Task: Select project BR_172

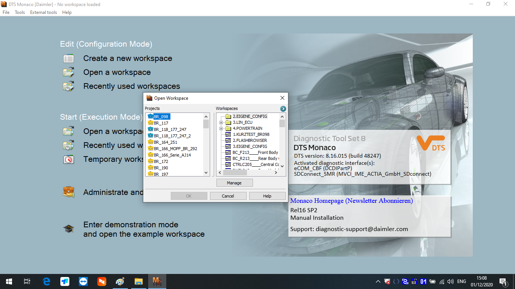Action: [161, 161]
